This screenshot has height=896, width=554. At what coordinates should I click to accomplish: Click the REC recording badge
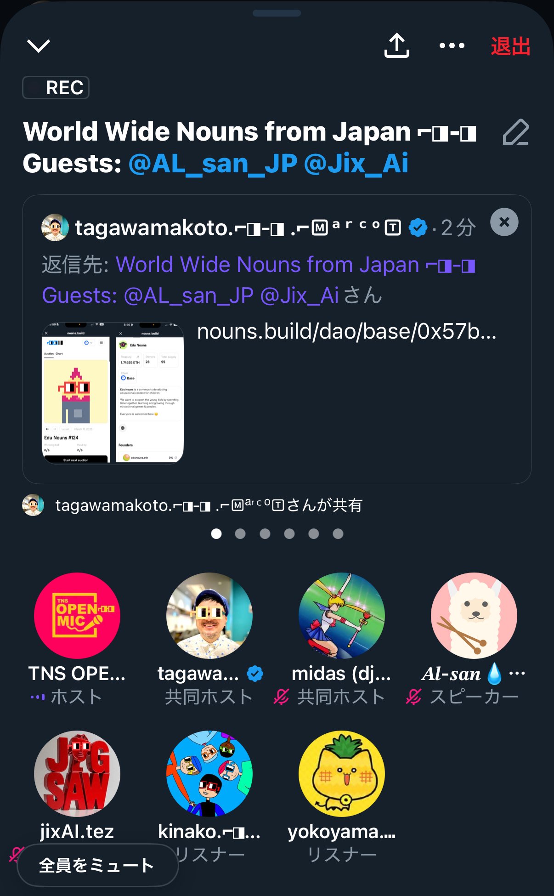pyautogui.click(x=56, y=87)
